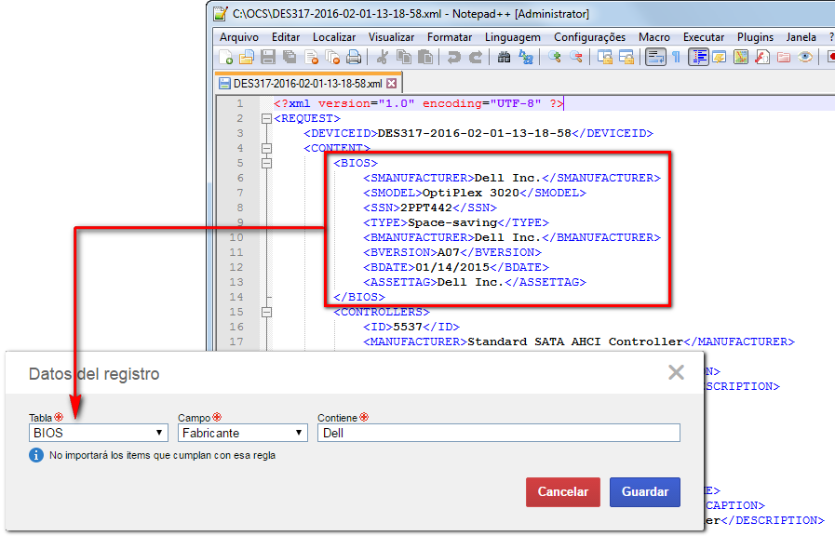Click the Monitoring eye icon in toolbar
Viewport: 835px width, 536px height.
[805, 57]
